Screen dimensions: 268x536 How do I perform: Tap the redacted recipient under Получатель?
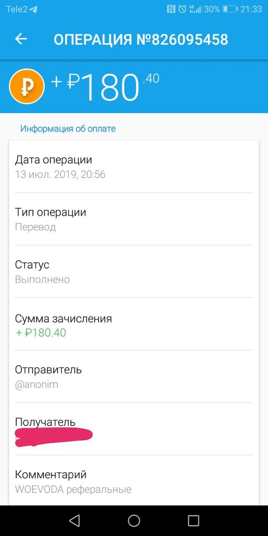pos(54,437)
